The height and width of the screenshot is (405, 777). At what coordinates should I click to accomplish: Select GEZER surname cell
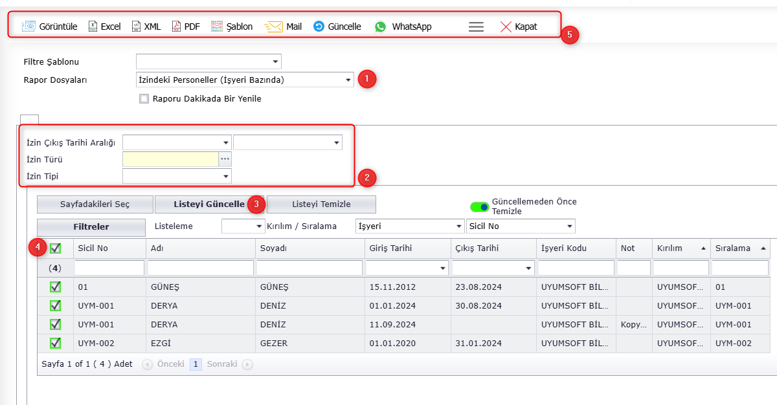click(x=310, y=343)
